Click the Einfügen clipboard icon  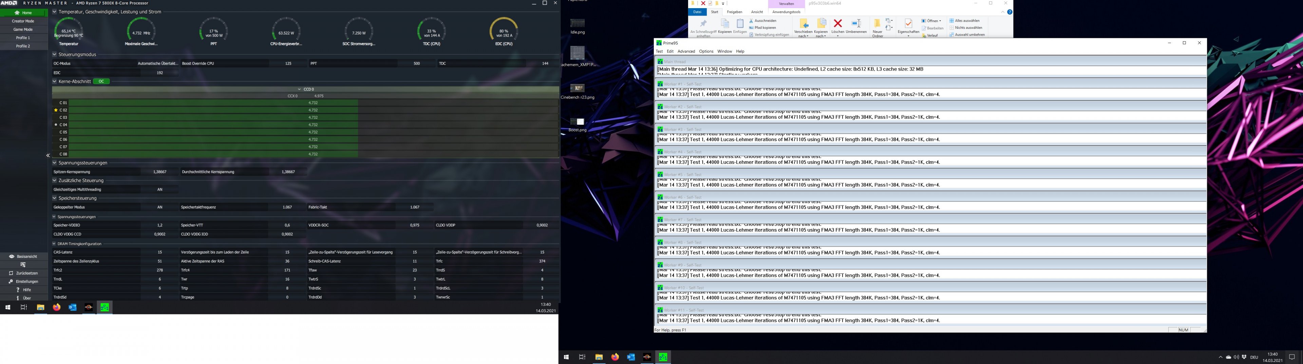click(x=740, y=24)
